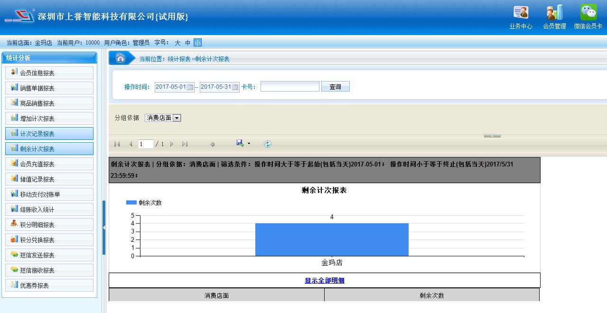Screen dimensions: 607x313
Task: Open calendar picker for start date
Action: [190, 87]
